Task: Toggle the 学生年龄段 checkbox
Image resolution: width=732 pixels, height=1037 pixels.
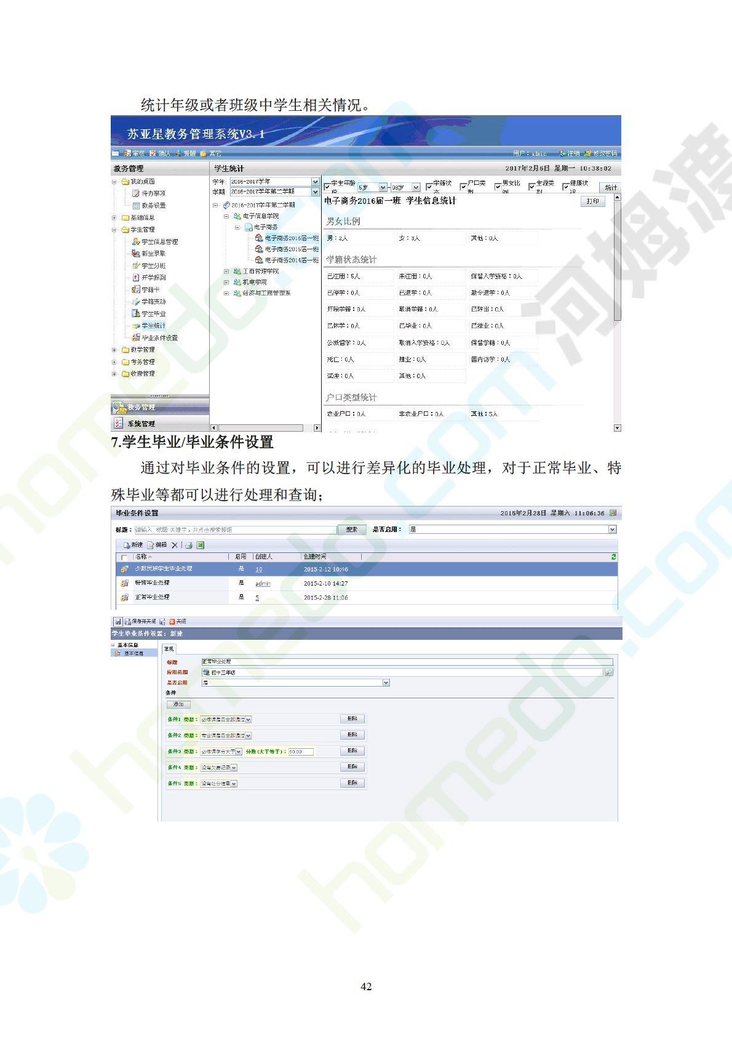Action: 327,187
